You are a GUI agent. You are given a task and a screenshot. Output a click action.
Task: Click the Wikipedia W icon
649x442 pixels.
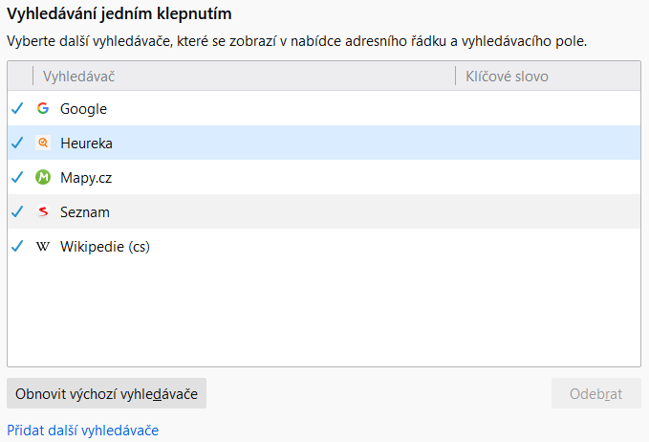click(43, 247)
